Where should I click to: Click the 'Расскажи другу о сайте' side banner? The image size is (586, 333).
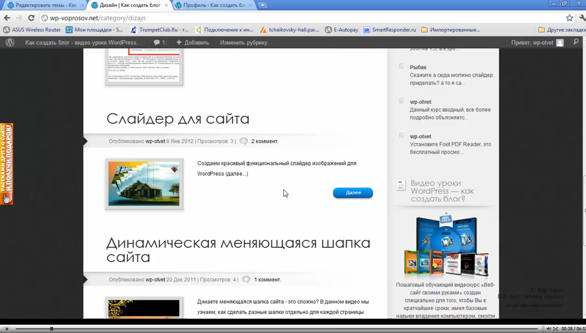[6, 164]
